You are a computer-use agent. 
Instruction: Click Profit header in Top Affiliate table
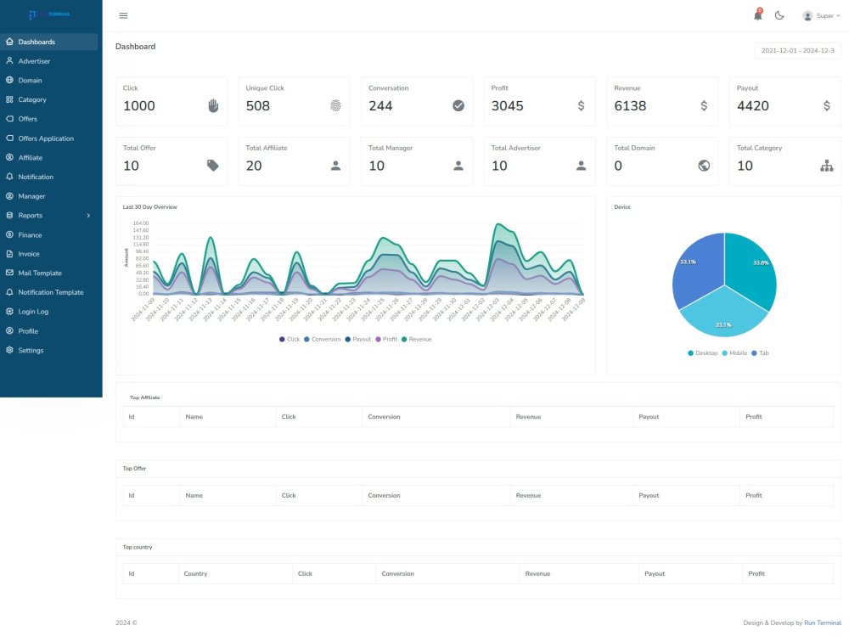(754, 416)
